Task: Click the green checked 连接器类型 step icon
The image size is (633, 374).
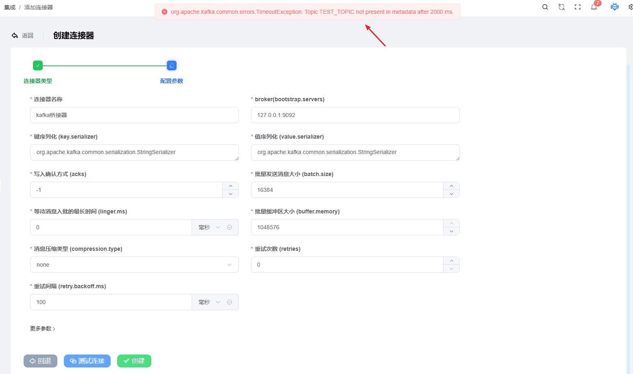Action: (38, 65)
